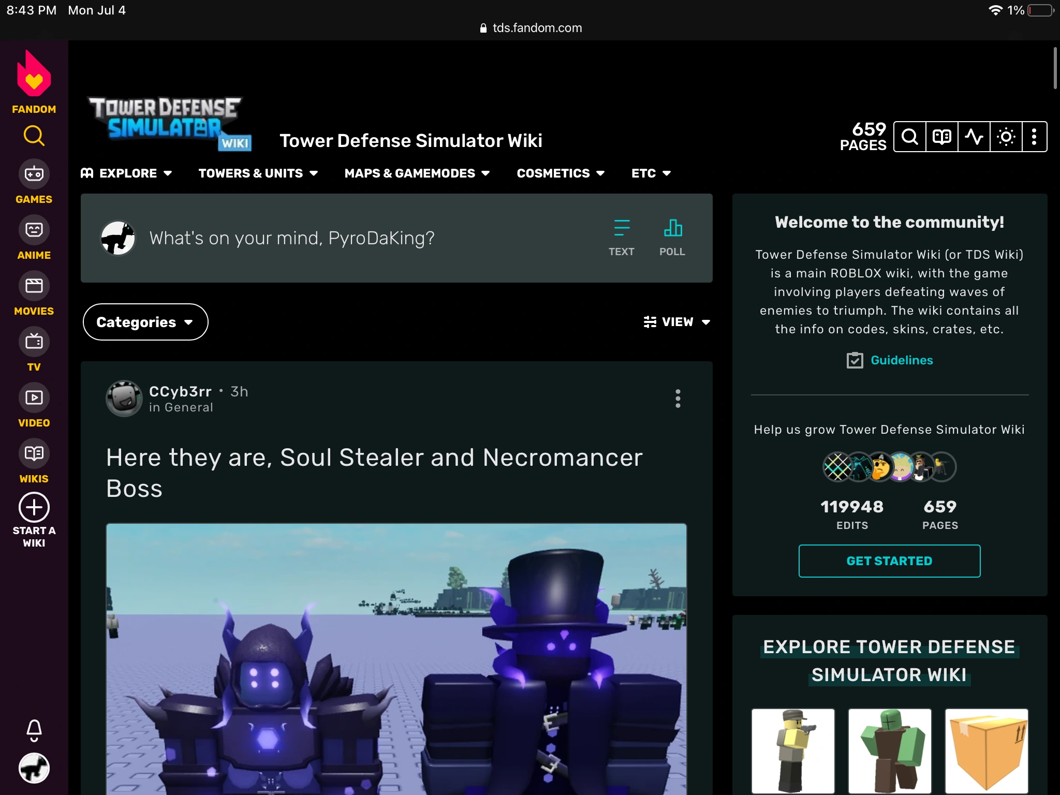Open search from the yellow sidebar magnifier
1060x795 pixels.
(34, 136)
